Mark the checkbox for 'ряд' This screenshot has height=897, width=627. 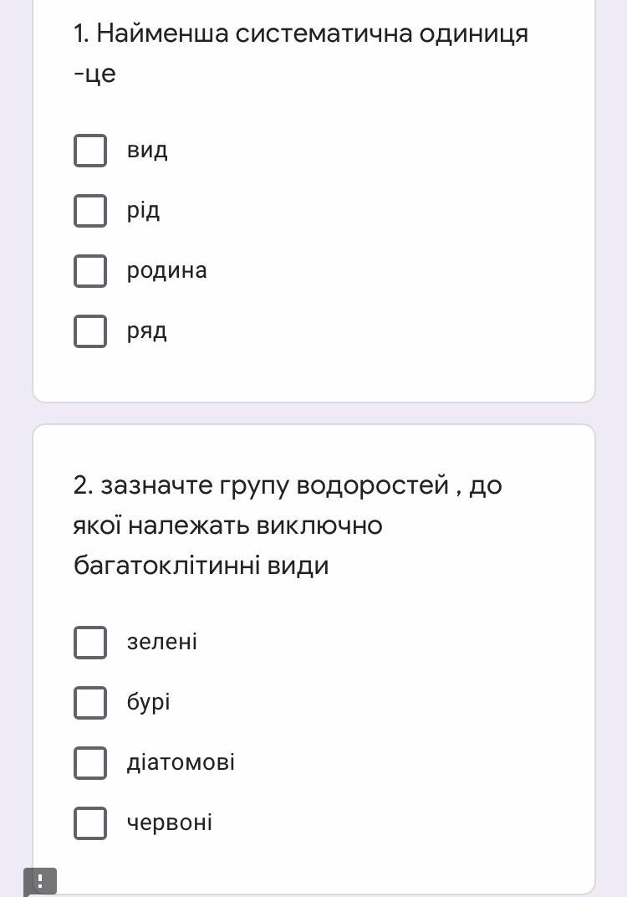coord(90,331)
